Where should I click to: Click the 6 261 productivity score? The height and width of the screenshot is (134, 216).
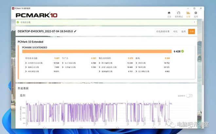[x=94, y=58]
